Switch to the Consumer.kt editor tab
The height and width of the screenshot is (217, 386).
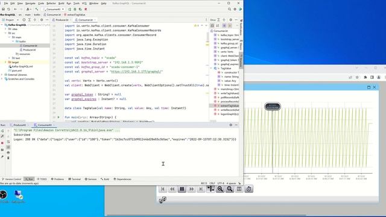86,20
